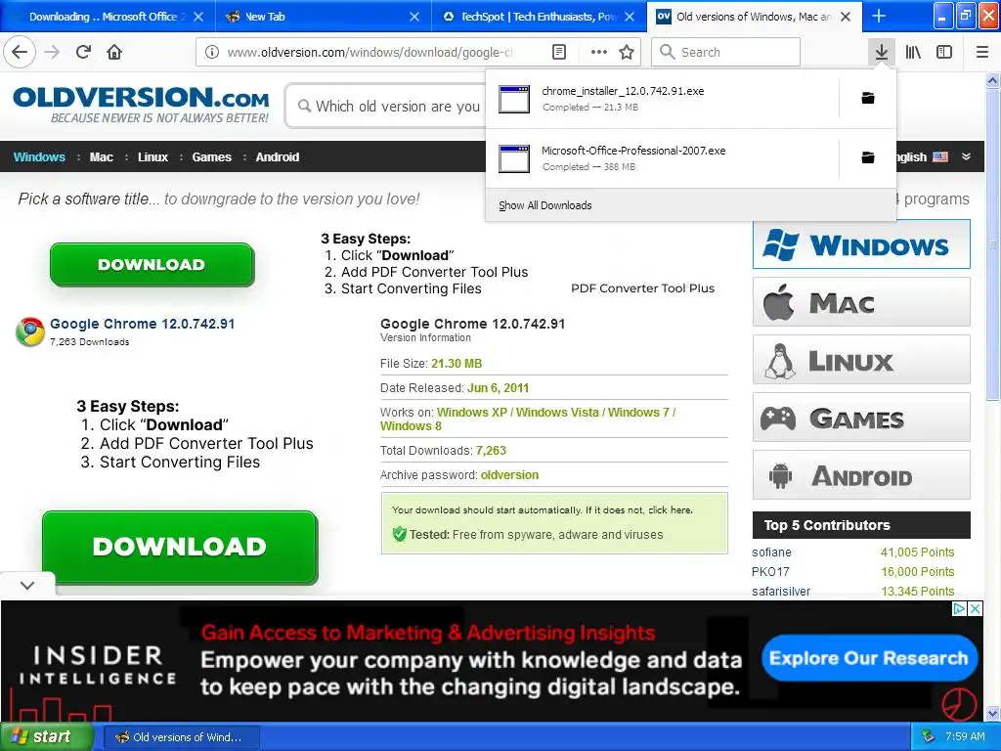The width and height of the screenshot is (1001, 751).
Task: View site information icon in address bar
Action: [212, 52]
